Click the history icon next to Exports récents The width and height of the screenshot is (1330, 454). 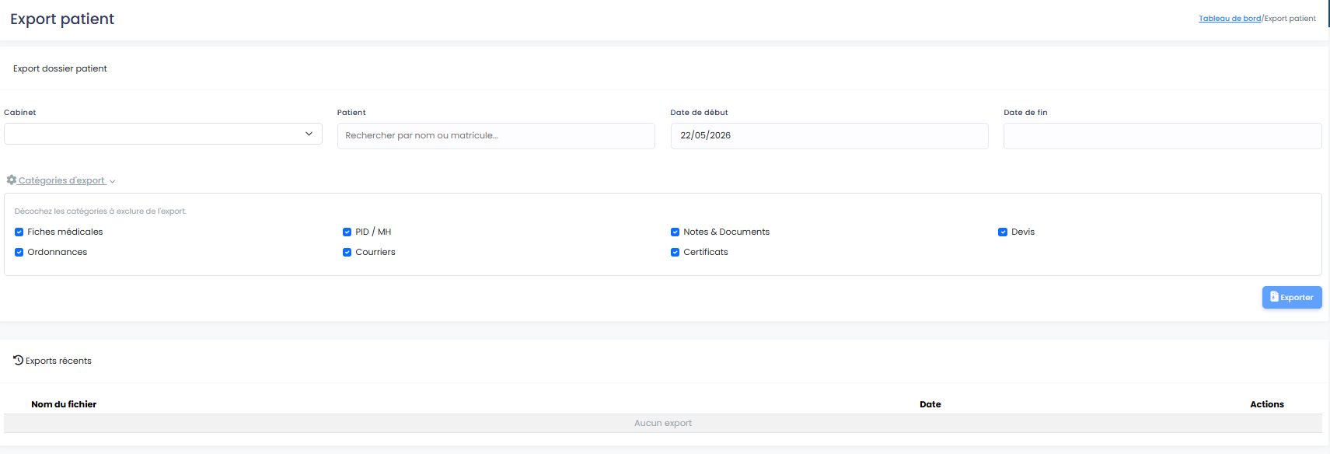[x=18, y=360]
